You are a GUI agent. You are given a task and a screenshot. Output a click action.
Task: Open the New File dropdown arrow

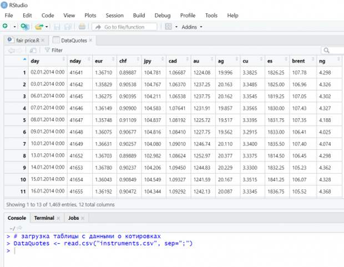tap(14, 27)
